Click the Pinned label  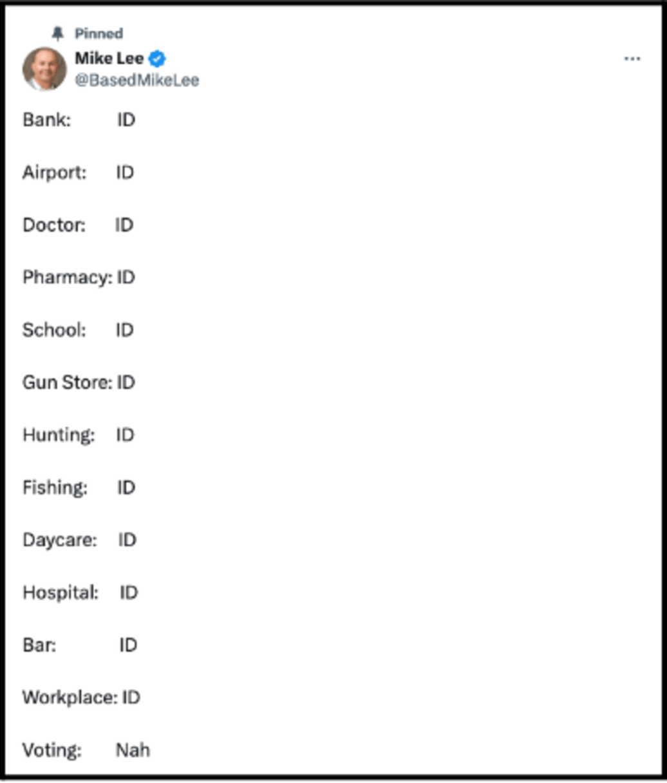pyautogui.click(x=99, y=33)
